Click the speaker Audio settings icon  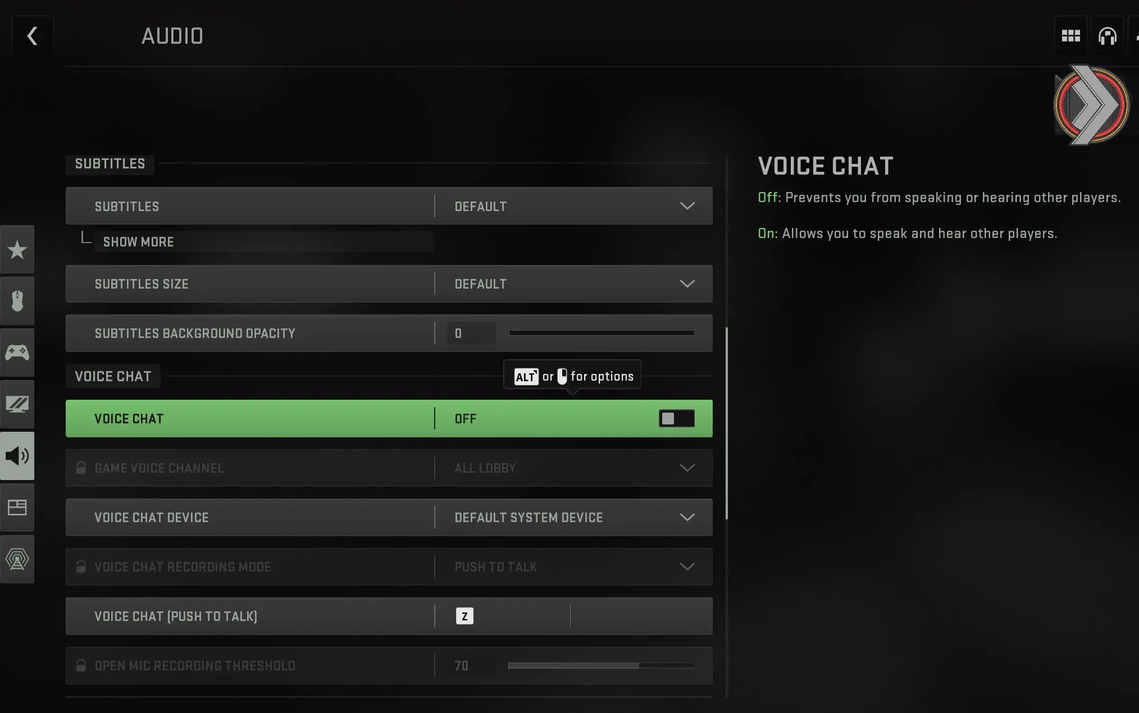click(17, 456)
